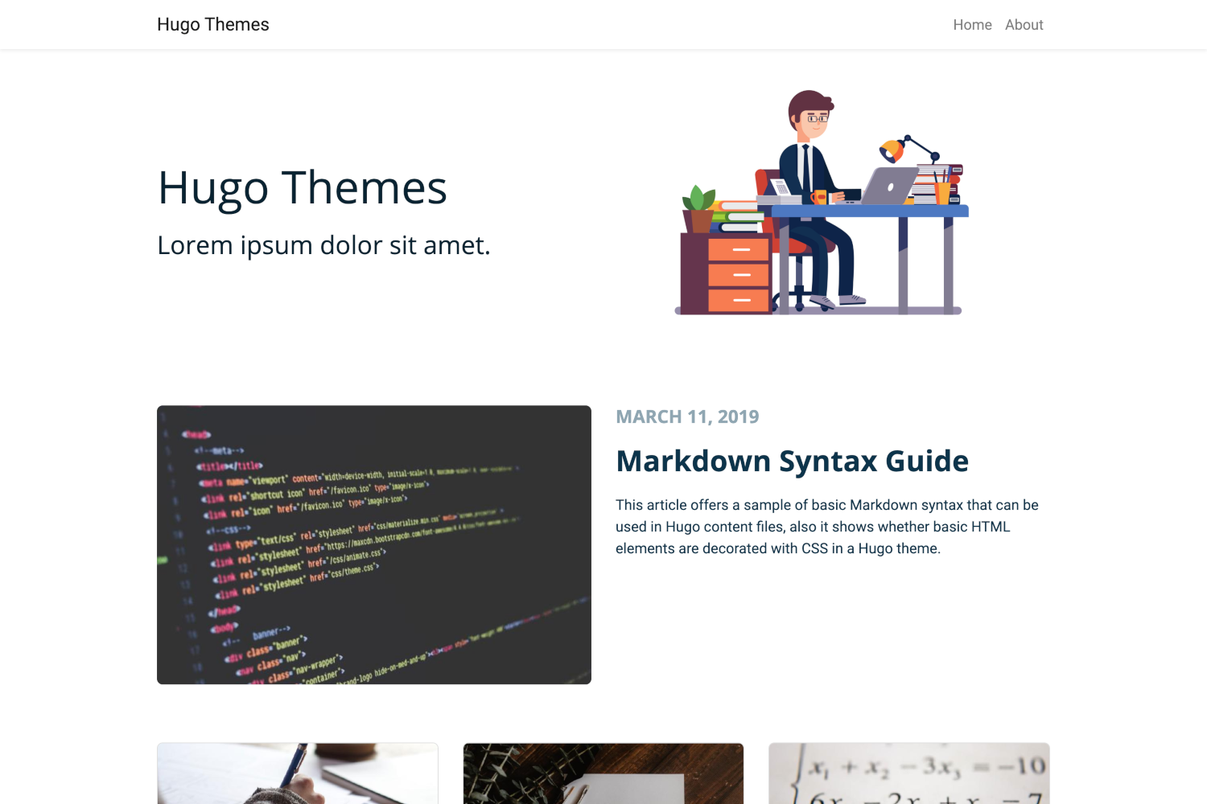This screenshot has height=804, width=1207.
Task: Click the Markdown article excerpt text
Action: pyautogui.click(x=826, y=527)
